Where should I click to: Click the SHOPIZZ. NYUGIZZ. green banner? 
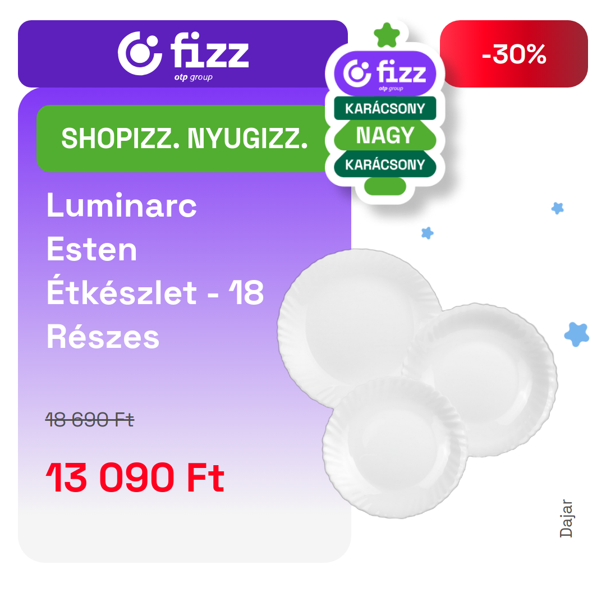(184, 139)
